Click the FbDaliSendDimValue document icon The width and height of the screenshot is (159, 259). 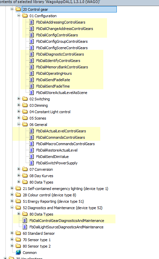pyautogui.click(x=32, y=157)
